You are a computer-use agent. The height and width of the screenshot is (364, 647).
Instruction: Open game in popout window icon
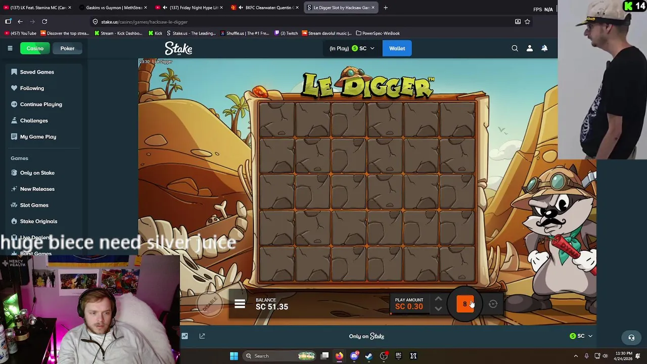click(x=202, y=336)
